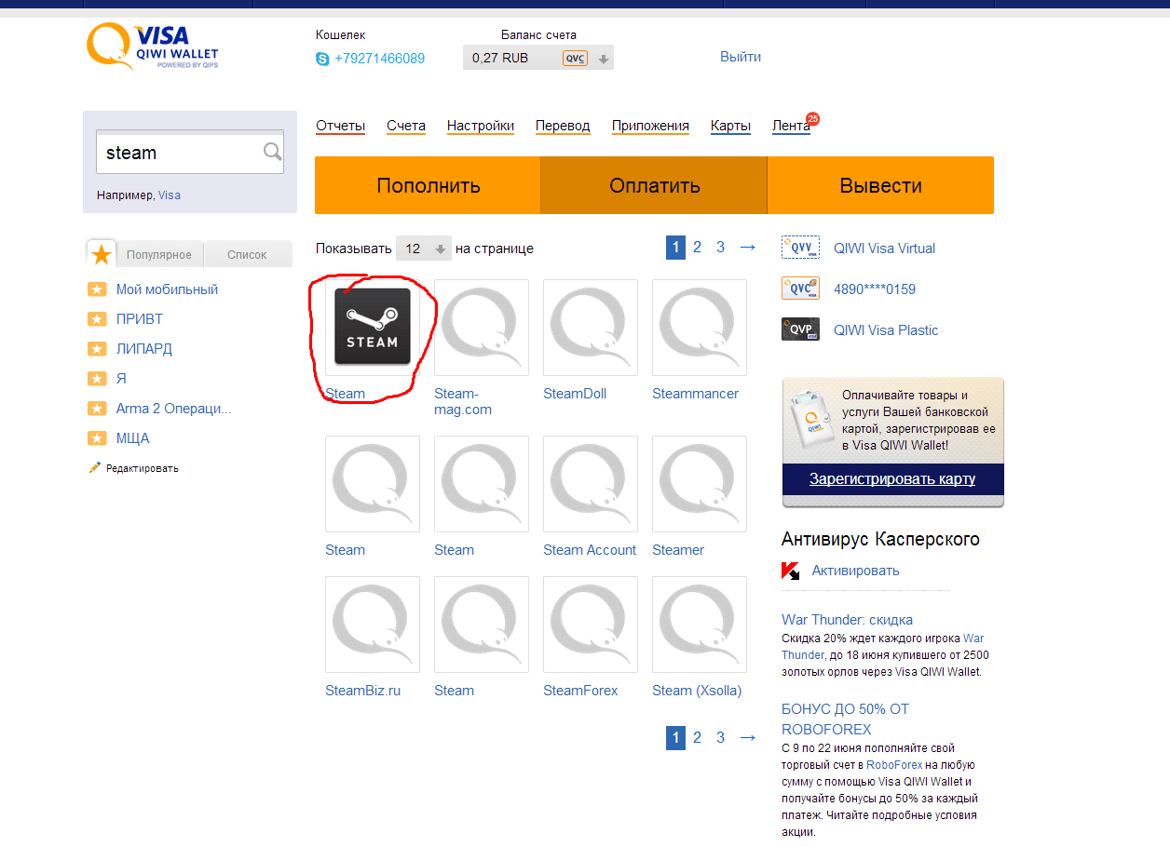Click the QVV virtual card icon
Screen dimensions: 1170x847
(x=800, y=248)
